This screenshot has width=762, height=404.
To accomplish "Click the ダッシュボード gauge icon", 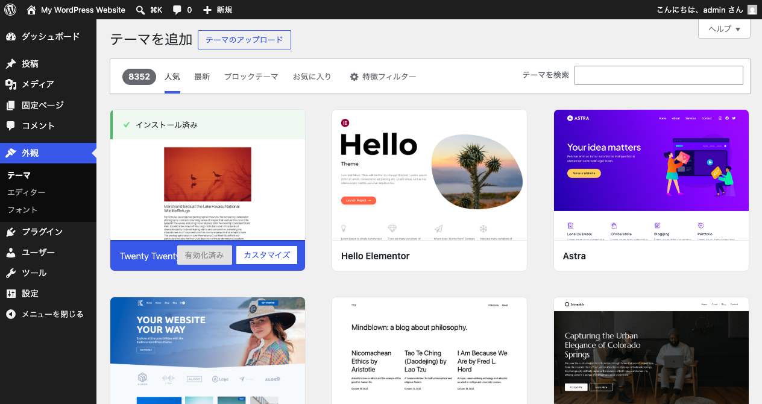I will (11, 37).
